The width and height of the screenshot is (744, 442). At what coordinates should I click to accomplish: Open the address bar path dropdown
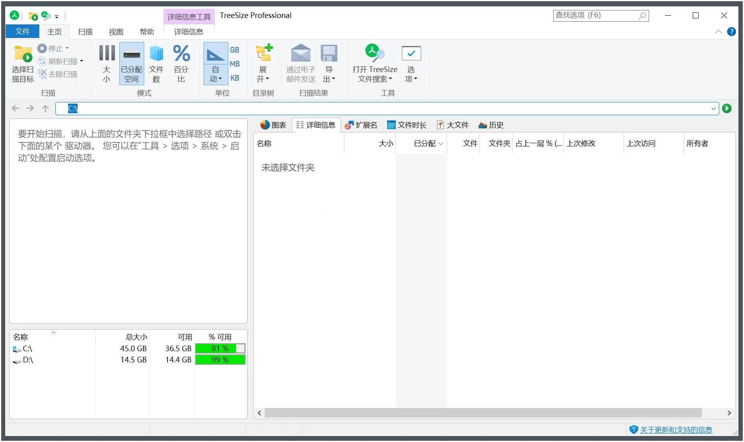[x=713, y=108]
